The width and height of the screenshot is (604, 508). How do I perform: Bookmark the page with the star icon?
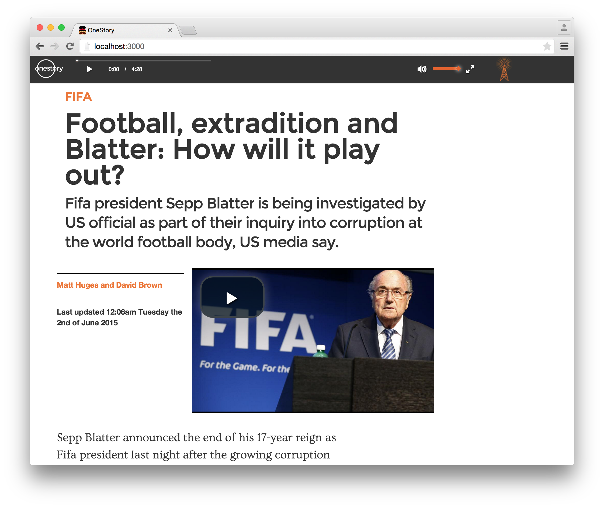(x=547, y=46)
